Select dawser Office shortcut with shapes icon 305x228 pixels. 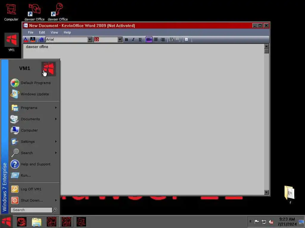tap(35, 12)
